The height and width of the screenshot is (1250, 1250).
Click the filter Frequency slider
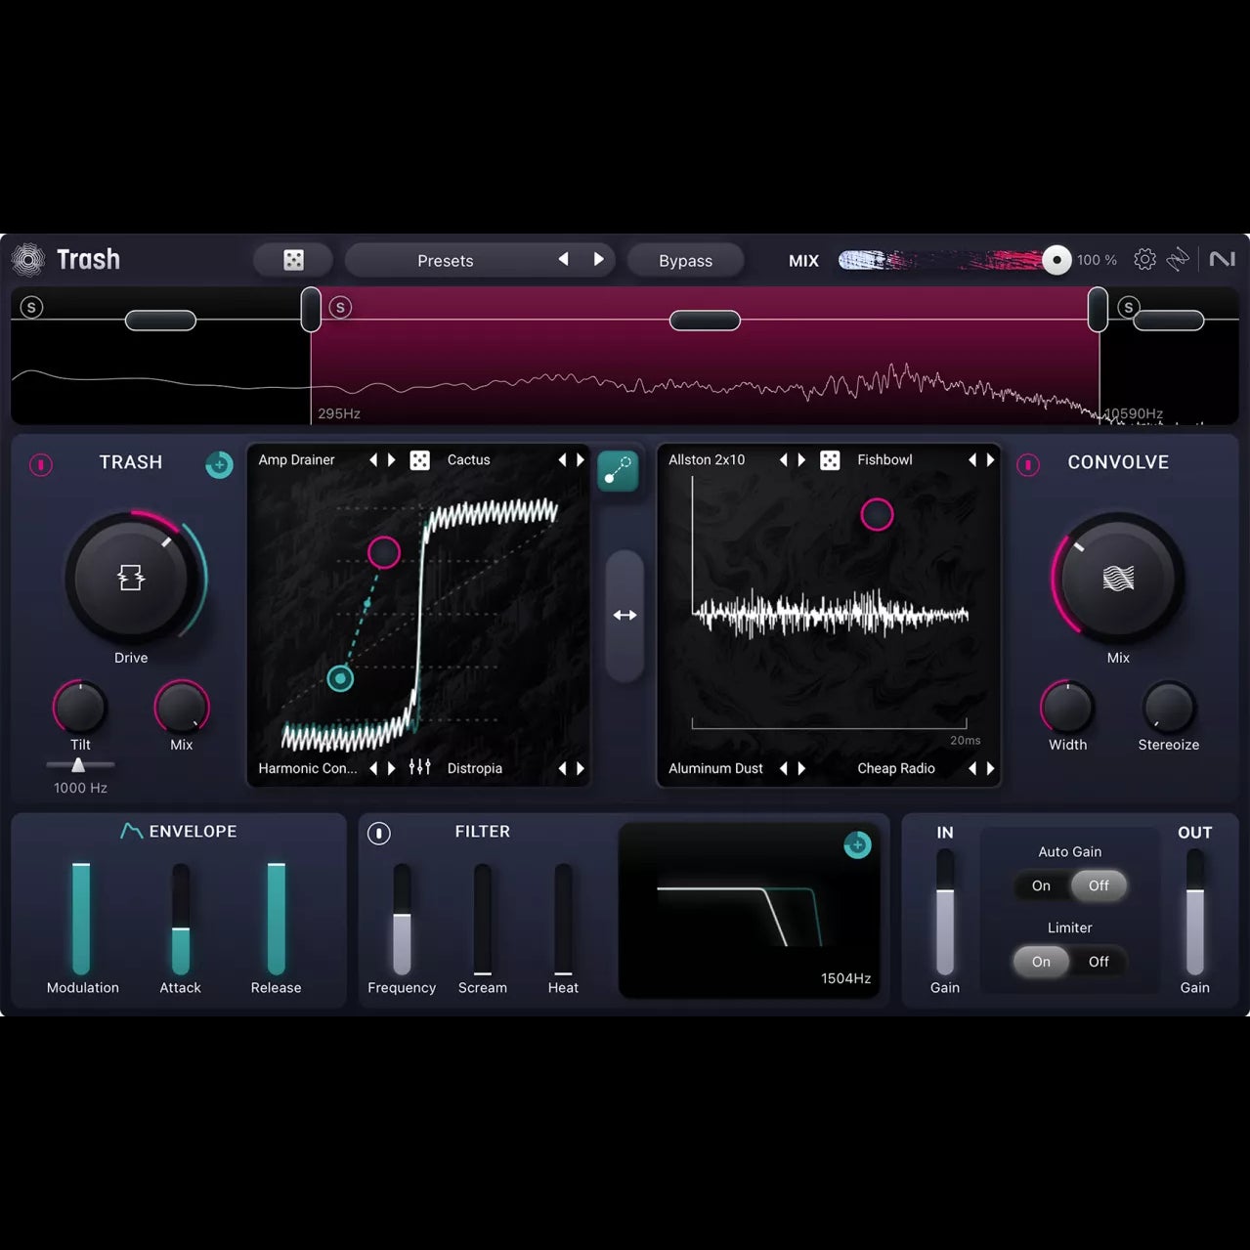pyautogui.click(x=402, y=919)
